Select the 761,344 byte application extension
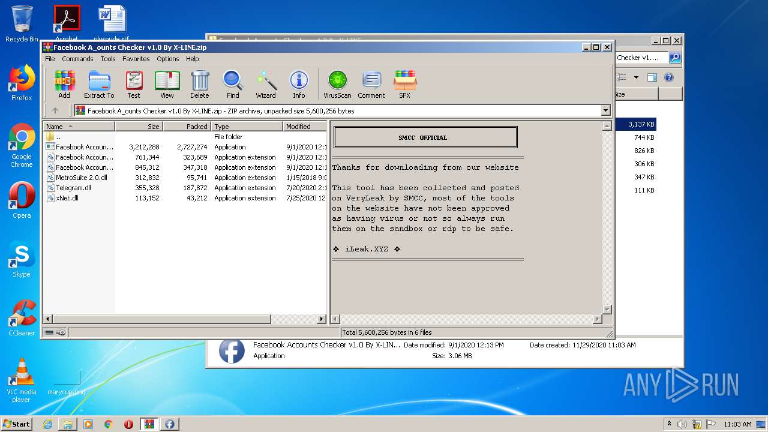 pos(185,157)
